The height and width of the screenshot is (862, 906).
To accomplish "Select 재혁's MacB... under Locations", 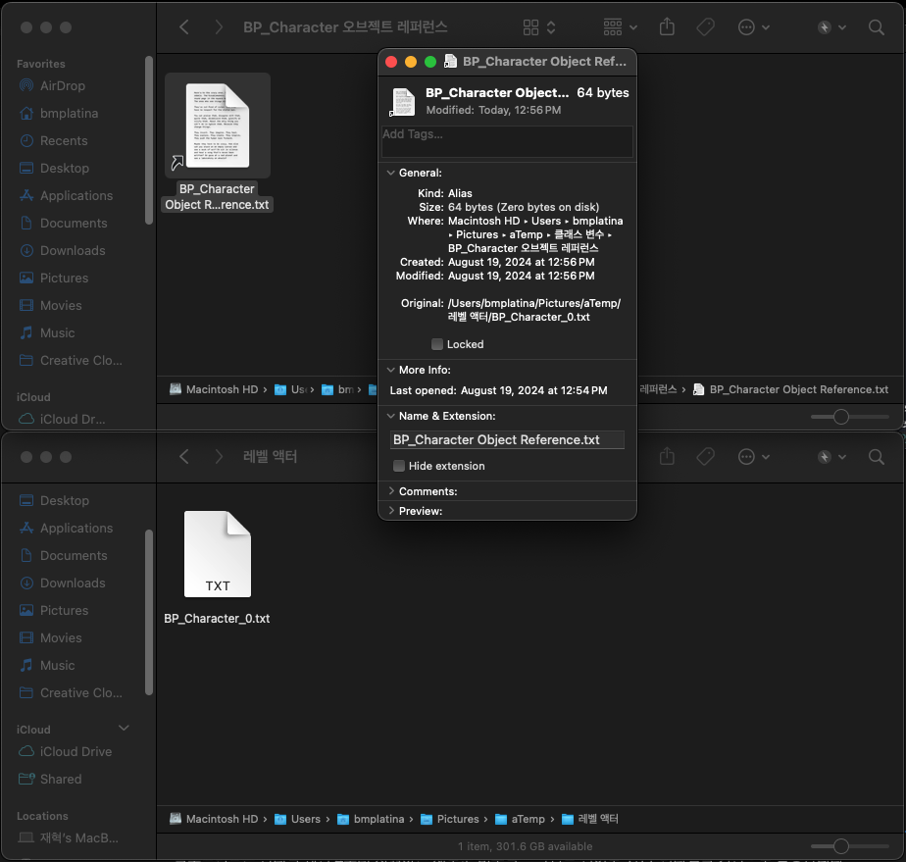I will click(x=79, y=837).
